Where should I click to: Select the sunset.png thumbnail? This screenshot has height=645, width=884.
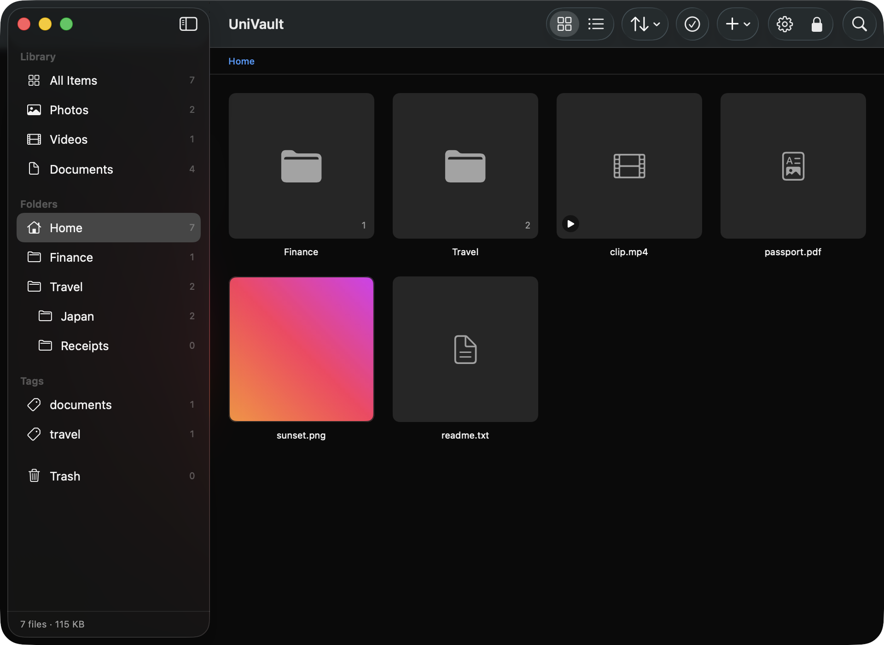301,349
